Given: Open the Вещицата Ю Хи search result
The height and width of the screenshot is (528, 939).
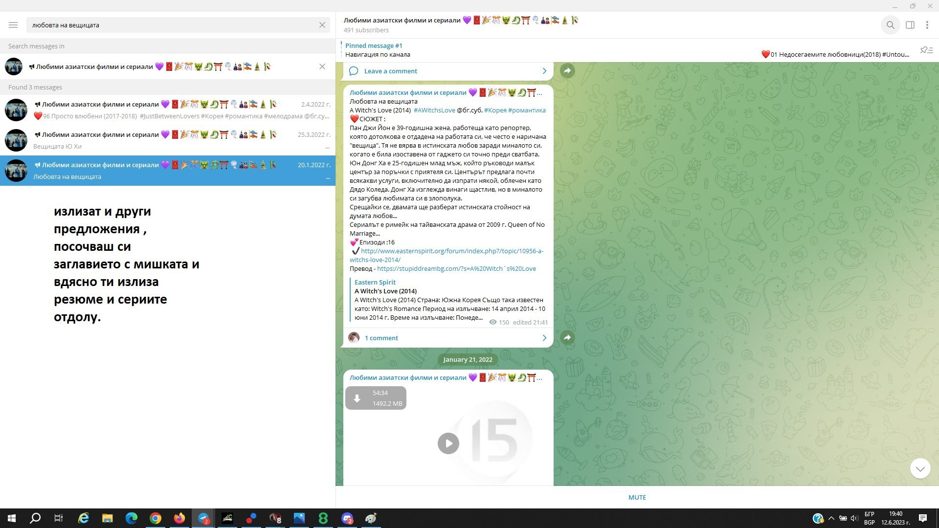Looking at the screenshot, I should point(167,140).
